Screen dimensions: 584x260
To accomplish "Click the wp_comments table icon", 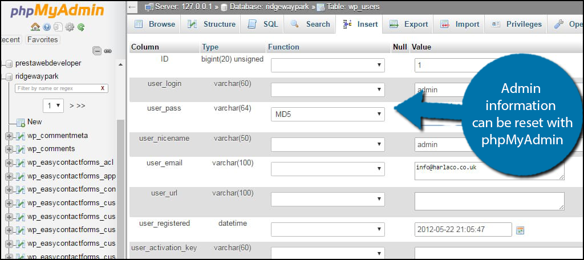I will (21, 149).
